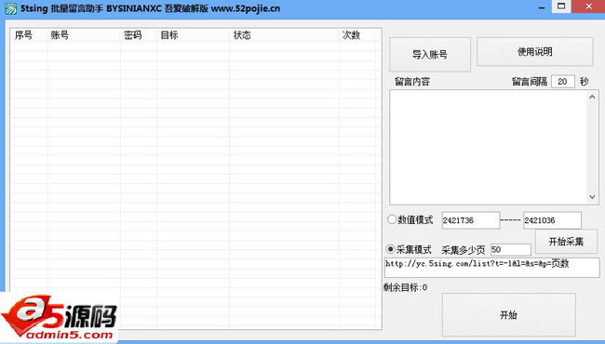Viewport: 605px width, 344px height.
Task: Click the yc.5sing.com URL input field
Action: click(492, 268)
